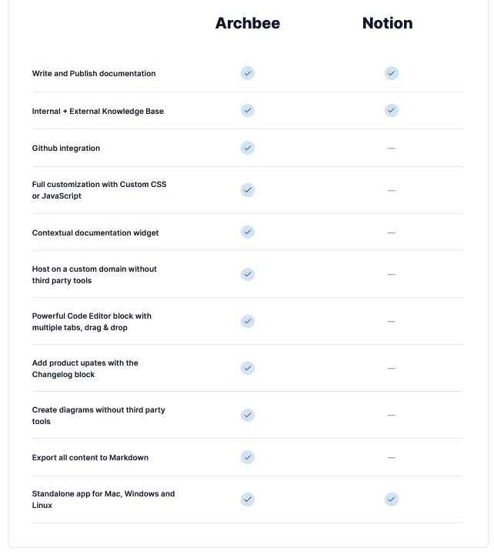Click the 'Contextual documentation widget' feature label
Viewport: 494px width, 558px height.
[95, 232]
